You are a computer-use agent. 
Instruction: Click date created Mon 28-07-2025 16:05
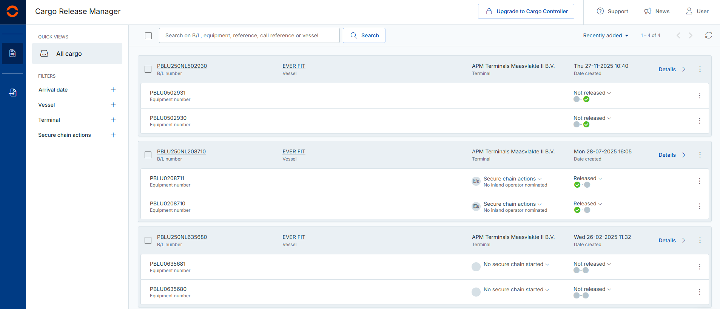coord(603,151)
